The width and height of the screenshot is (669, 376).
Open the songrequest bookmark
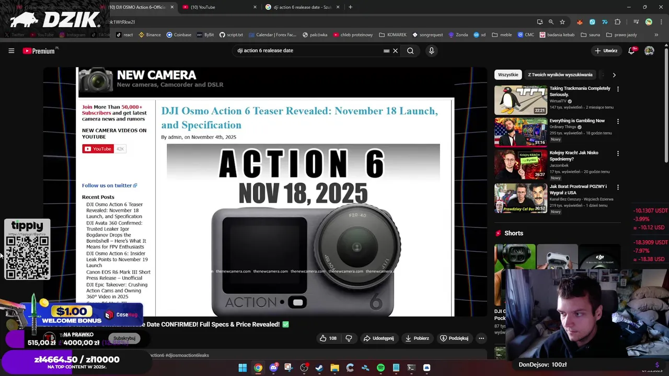pos(428,35)
